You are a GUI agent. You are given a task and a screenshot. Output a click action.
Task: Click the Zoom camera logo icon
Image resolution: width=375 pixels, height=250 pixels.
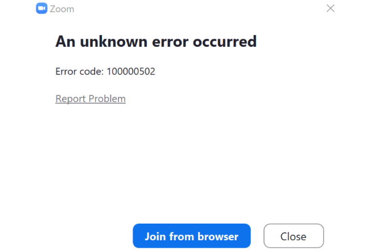coord(42,9)
